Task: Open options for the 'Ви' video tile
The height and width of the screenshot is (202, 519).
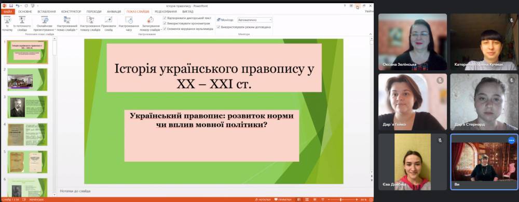Action: point(512,140)
